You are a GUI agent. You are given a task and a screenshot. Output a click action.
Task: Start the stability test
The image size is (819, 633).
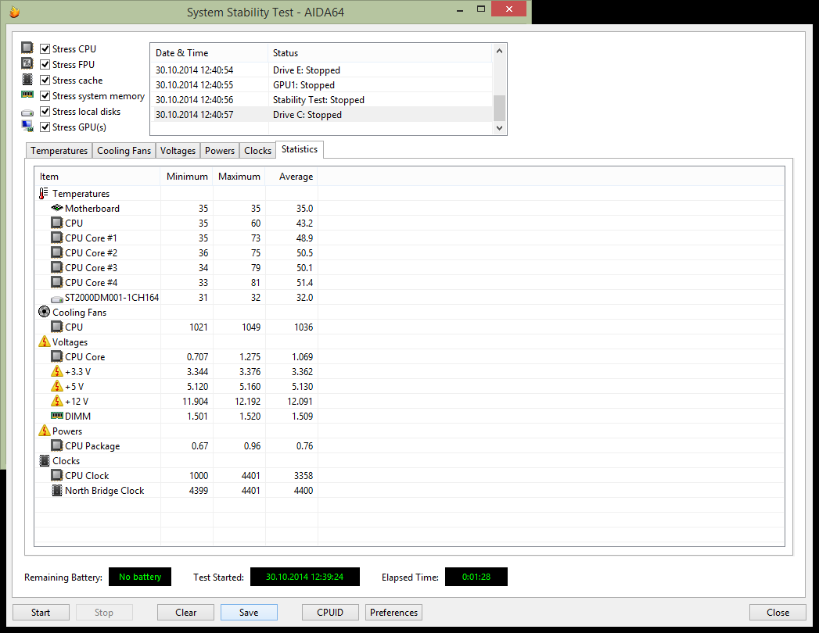pyautogui.click(x=41, y=612)
